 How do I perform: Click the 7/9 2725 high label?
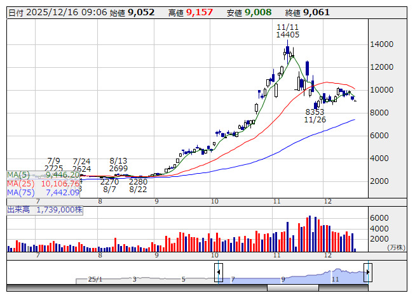54,165
